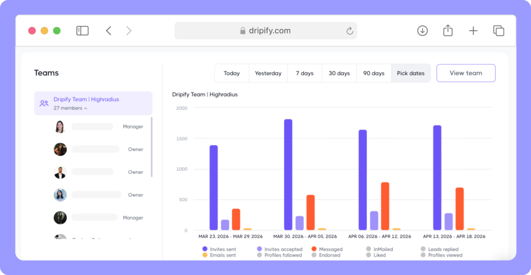Reload the page with the refresh icon

[x=350, y=31]
